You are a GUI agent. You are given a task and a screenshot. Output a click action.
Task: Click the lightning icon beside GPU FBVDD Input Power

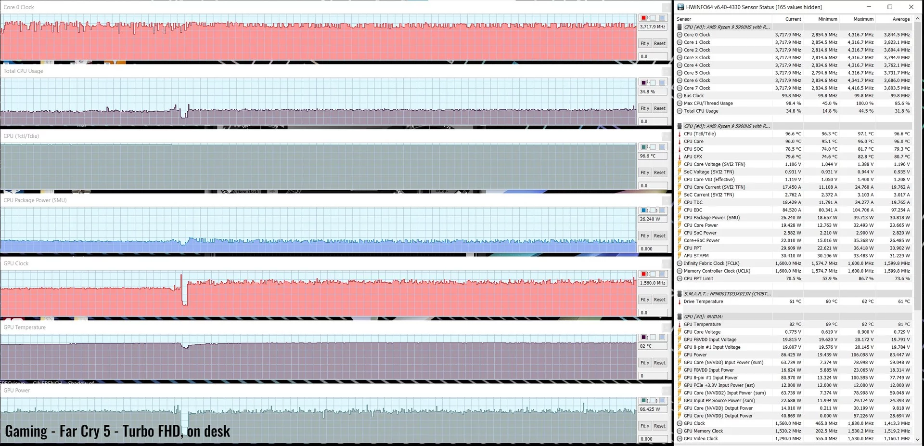tap(680, 370)
